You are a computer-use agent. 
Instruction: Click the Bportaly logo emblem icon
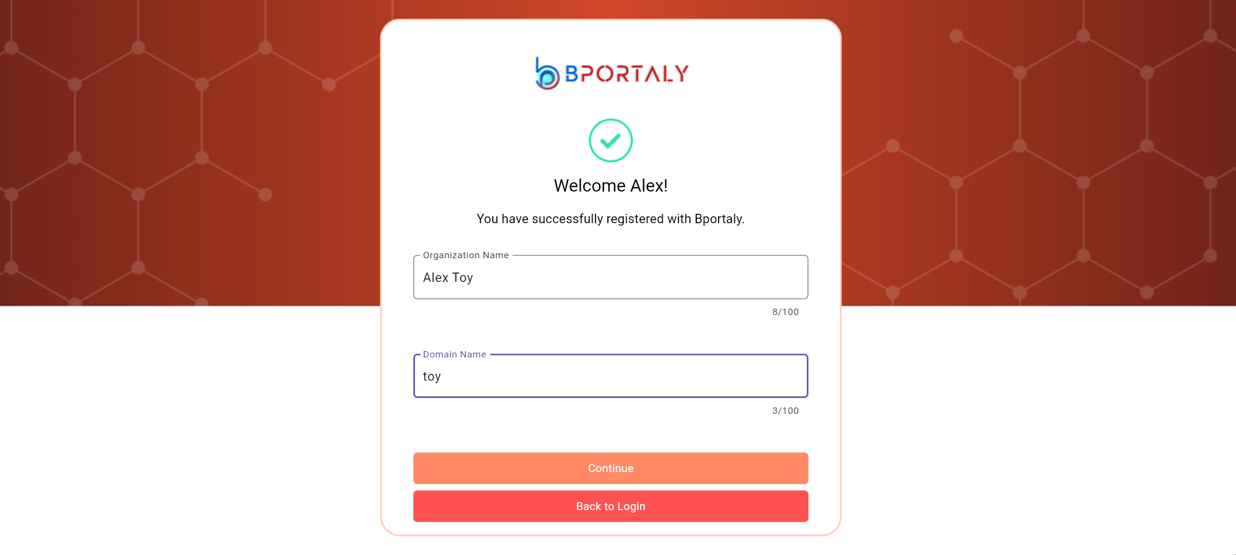tap(547, 74)
